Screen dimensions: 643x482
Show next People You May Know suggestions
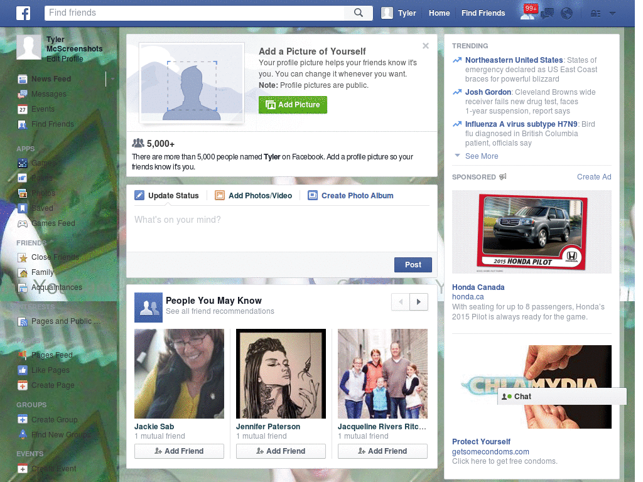click(x=419, y=302)
